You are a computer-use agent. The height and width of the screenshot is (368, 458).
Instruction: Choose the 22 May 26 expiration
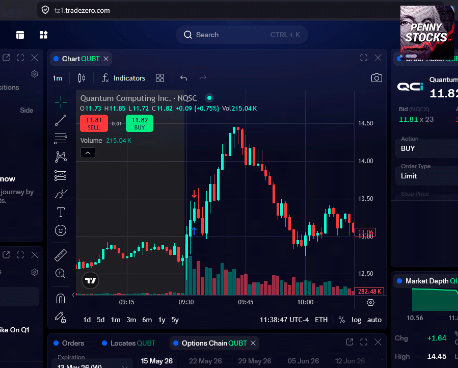tap(205, 361)
